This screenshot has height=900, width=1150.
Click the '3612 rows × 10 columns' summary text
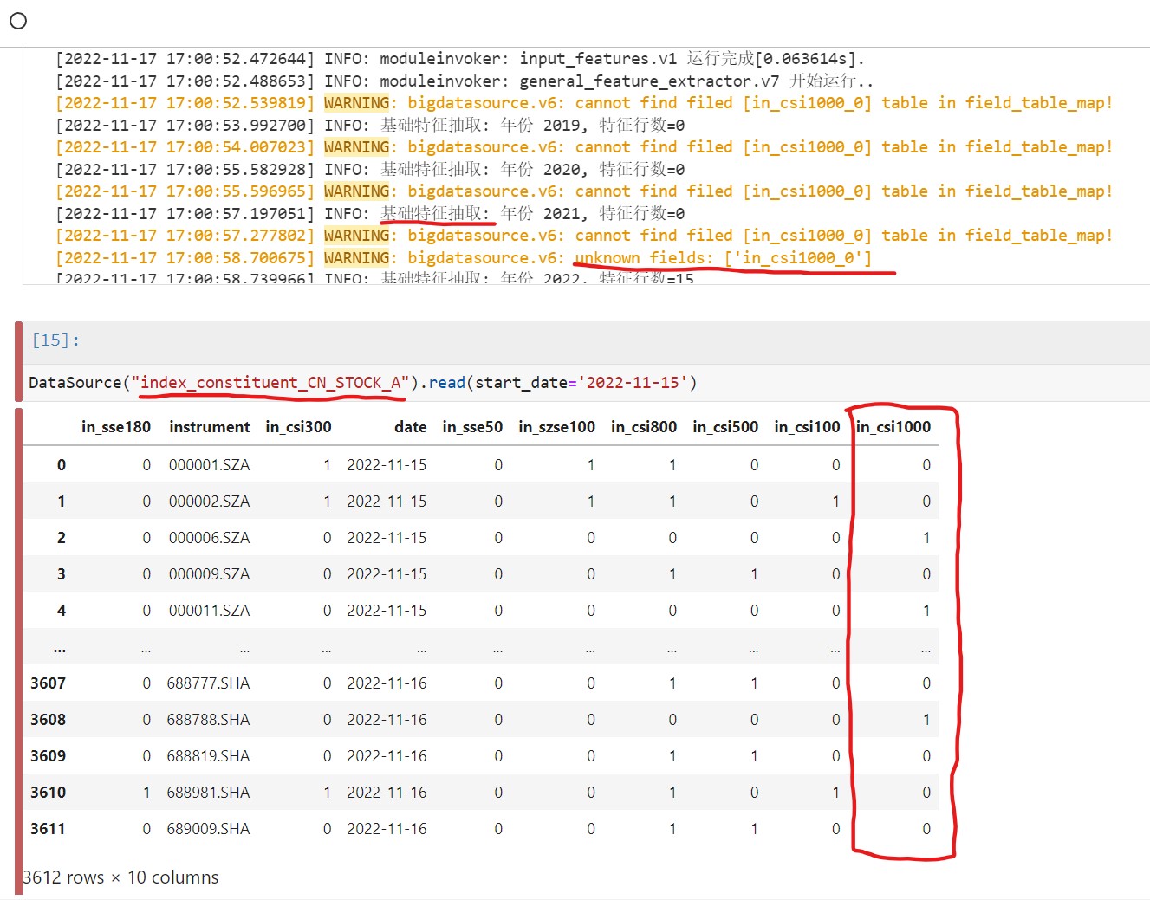120,877
